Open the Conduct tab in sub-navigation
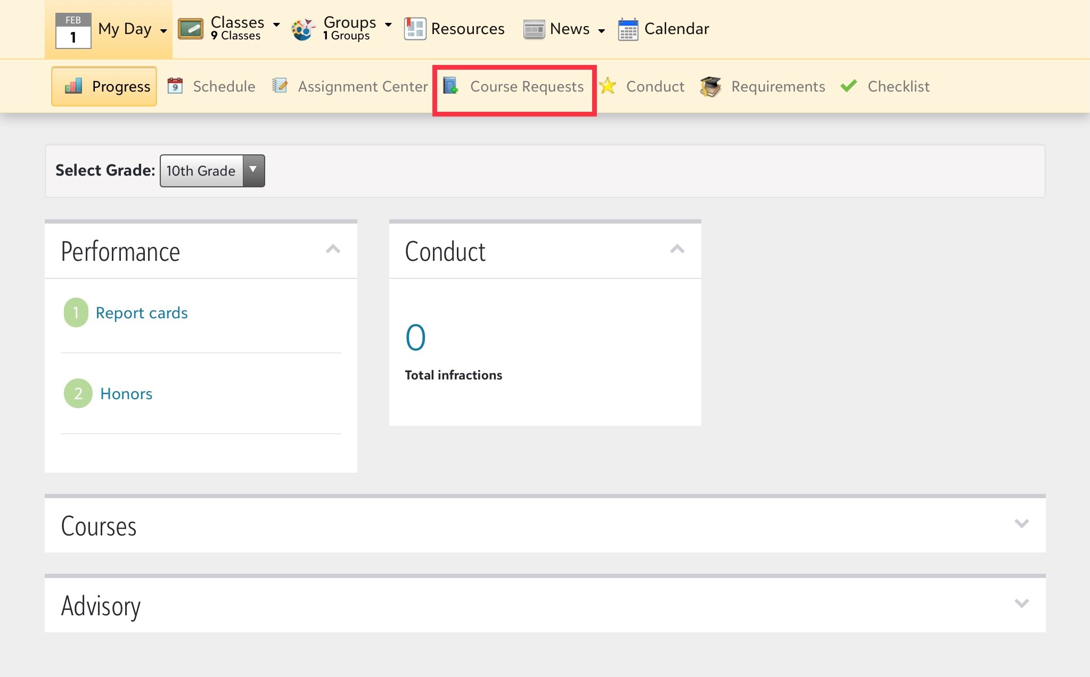1090x677 pixels. (642, 86)
